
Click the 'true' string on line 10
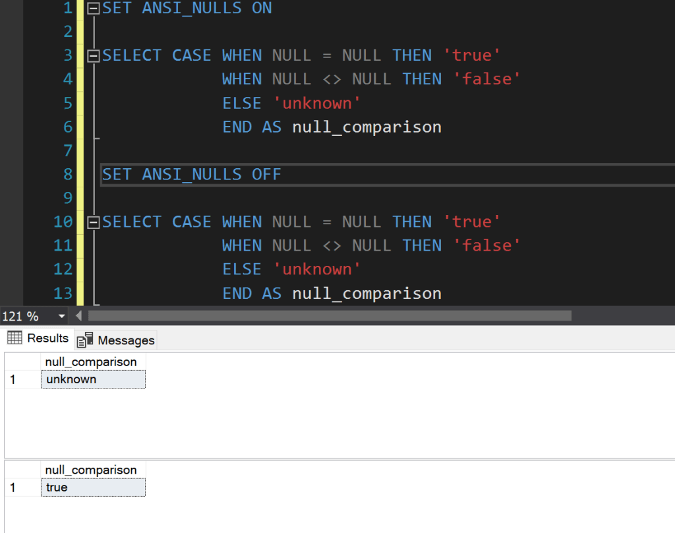point(472,222)
